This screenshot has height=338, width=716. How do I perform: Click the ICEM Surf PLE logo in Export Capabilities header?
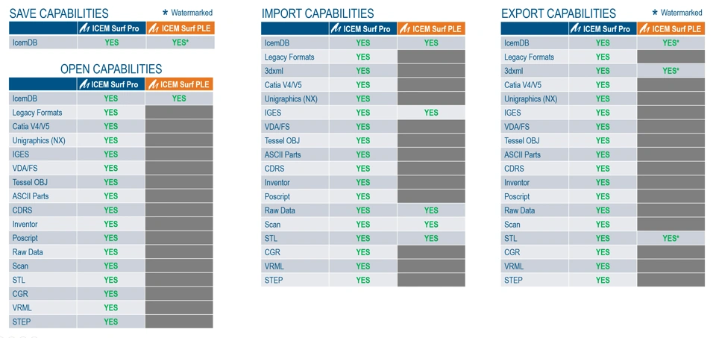tap(646, 29)
